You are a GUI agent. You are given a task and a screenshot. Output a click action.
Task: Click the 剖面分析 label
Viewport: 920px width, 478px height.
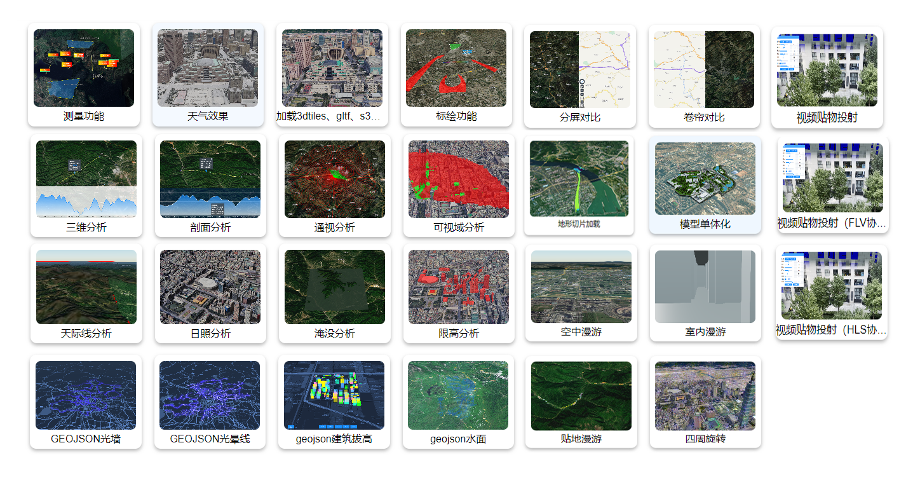[x=210, y=228]
